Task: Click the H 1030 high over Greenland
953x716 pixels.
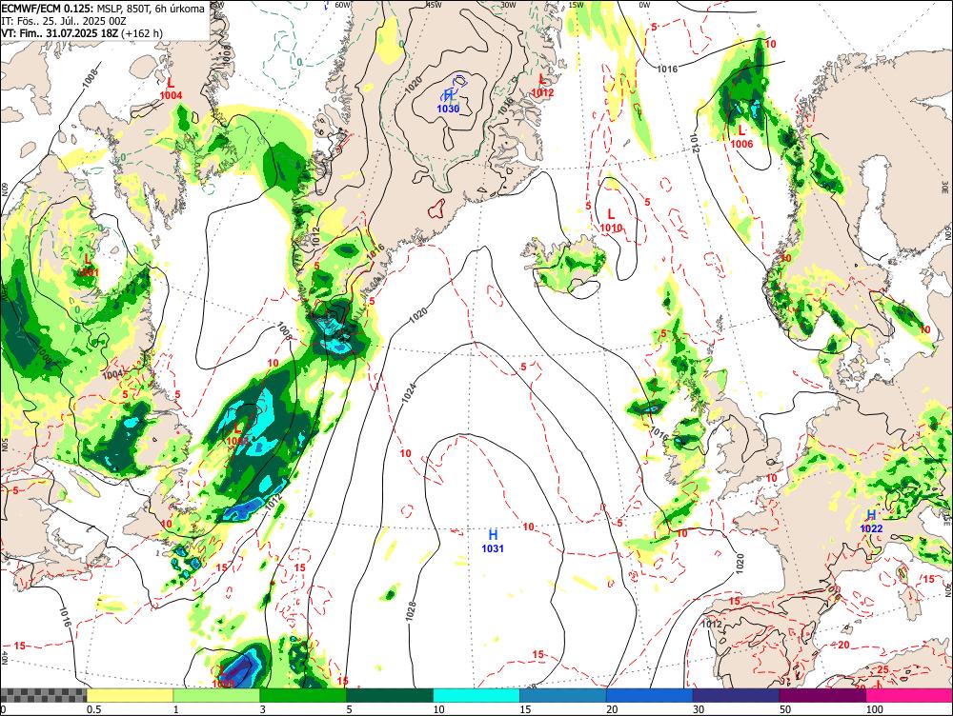Action: tap(448, 102)
